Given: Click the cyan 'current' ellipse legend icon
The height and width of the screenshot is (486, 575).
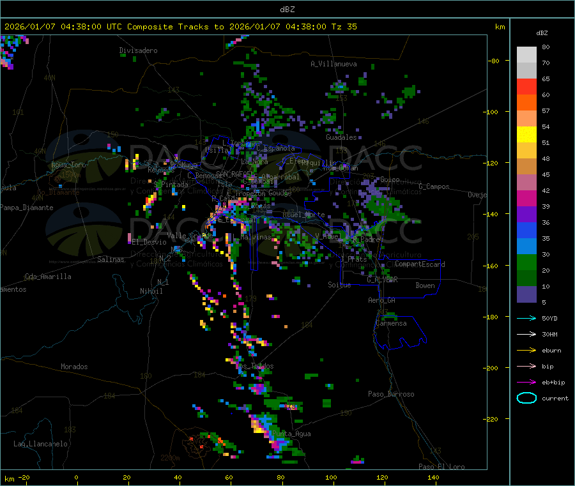Looking at the screenshot, I should (526, 398).
